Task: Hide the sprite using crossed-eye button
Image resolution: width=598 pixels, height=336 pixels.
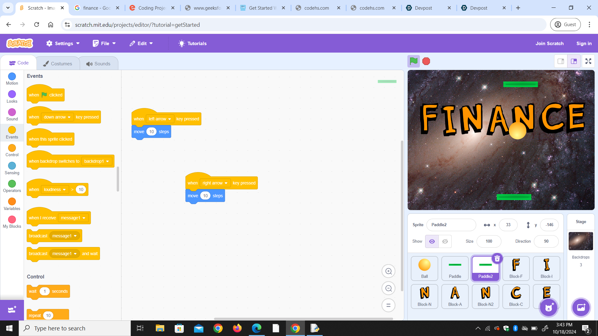Action: (x=445, y=241)
